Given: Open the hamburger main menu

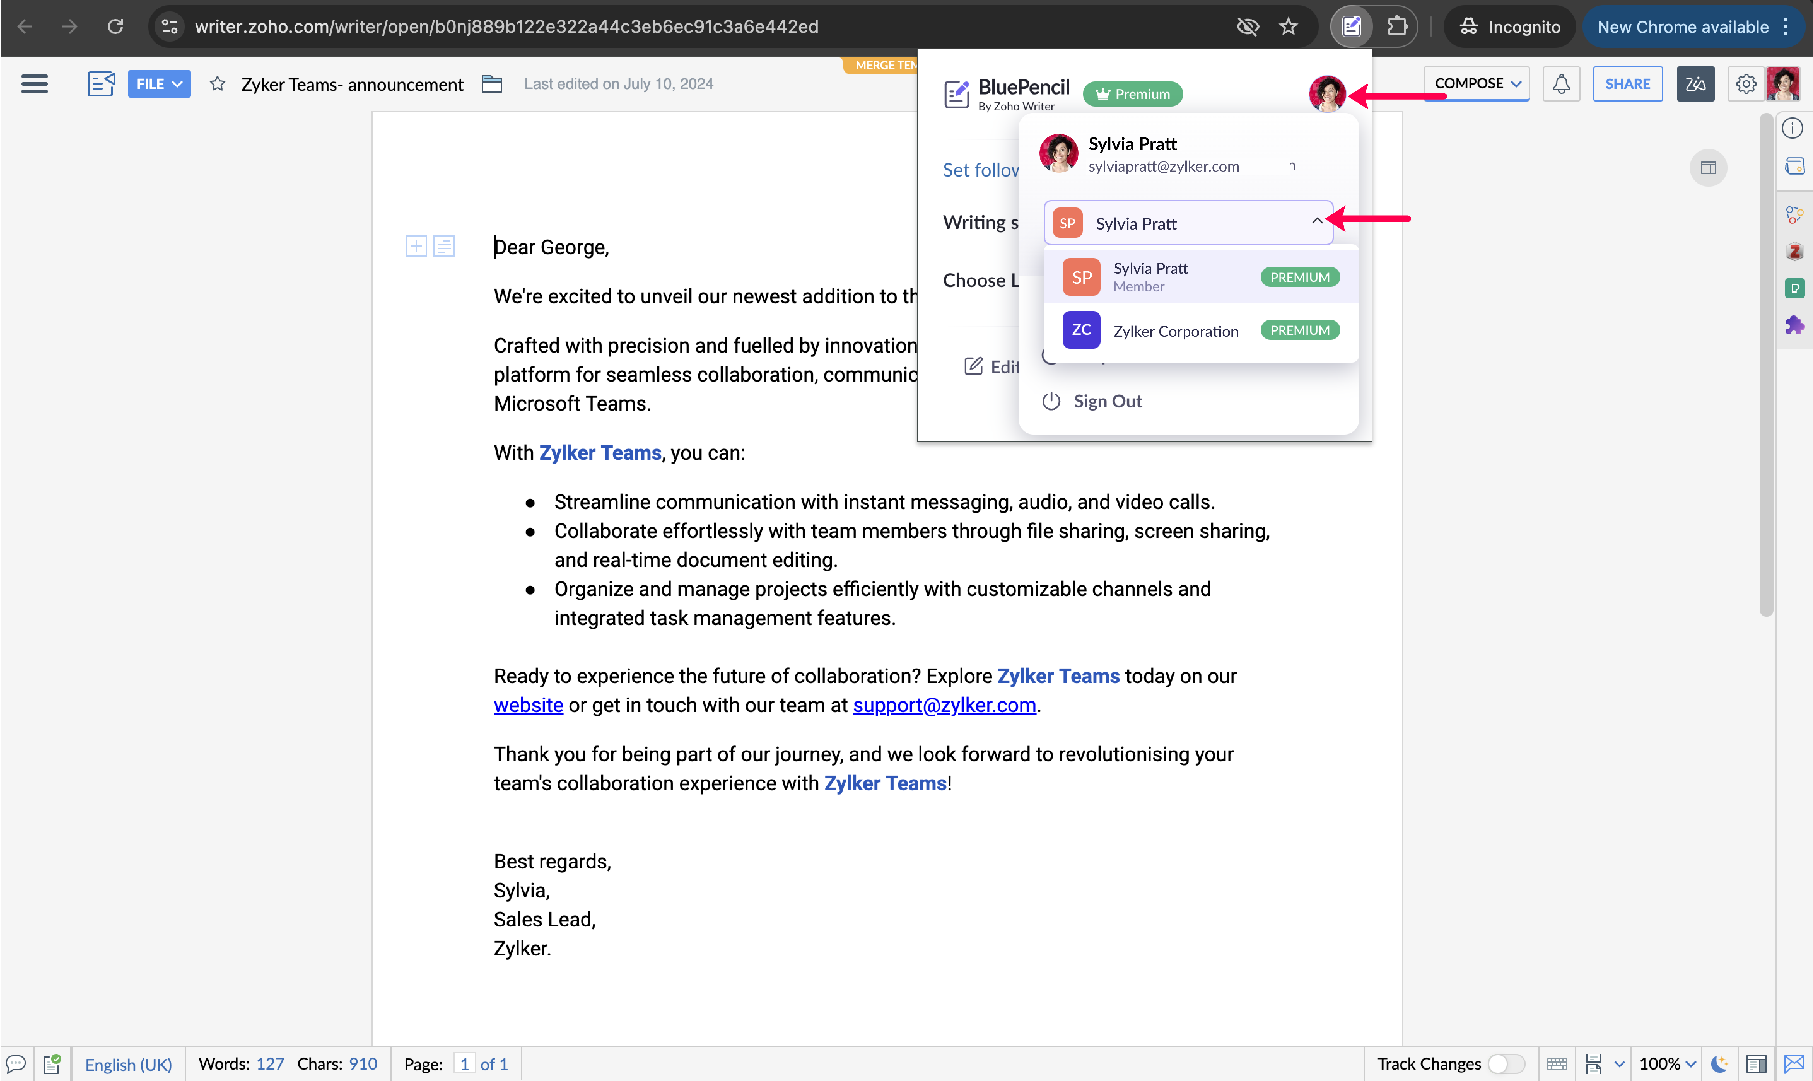Looking at the screenshot, I should pos(34,84).
